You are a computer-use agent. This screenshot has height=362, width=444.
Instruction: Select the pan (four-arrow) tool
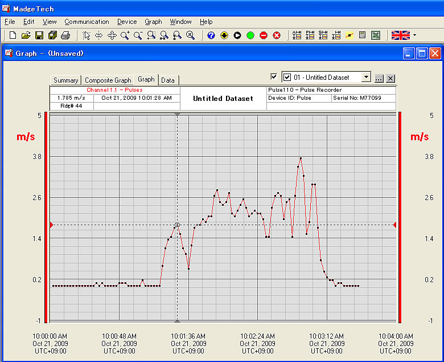112,35
